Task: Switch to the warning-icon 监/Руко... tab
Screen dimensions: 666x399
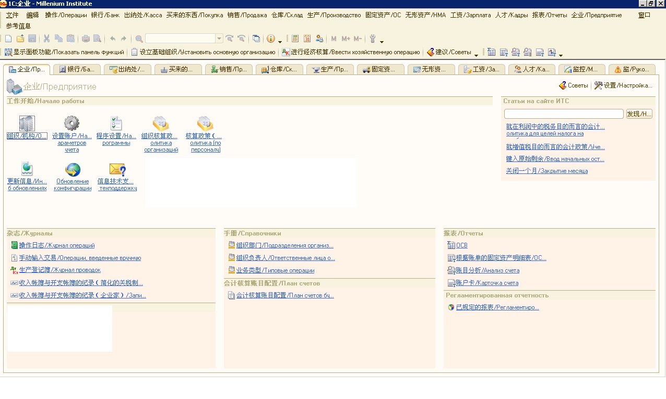Action: (632, 69)
